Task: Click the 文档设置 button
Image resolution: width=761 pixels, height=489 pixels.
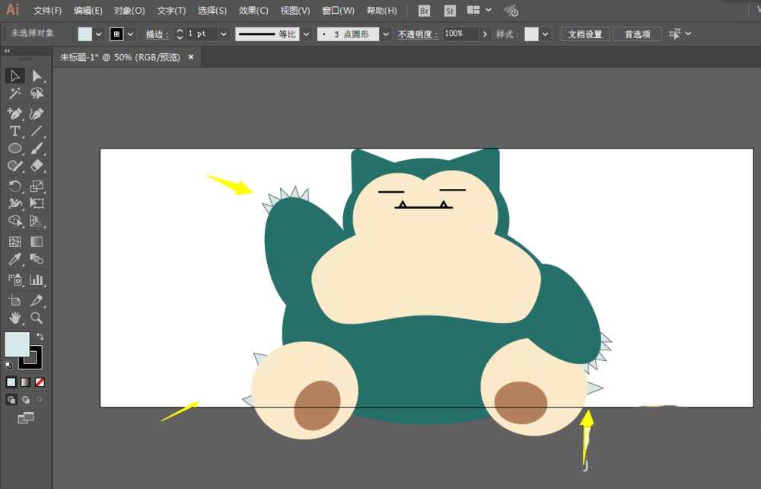Action: [584, 34]
